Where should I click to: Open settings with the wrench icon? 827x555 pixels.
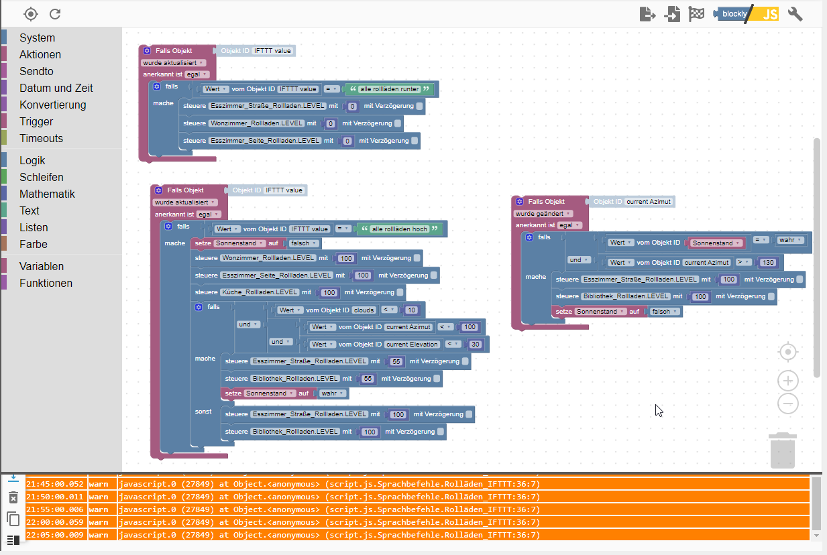pos(795,14)
